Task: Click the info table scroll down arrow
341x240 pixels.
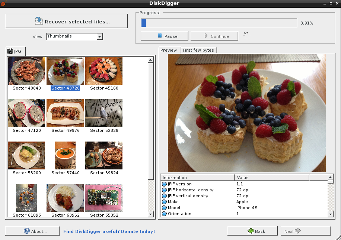Action: 330,214
